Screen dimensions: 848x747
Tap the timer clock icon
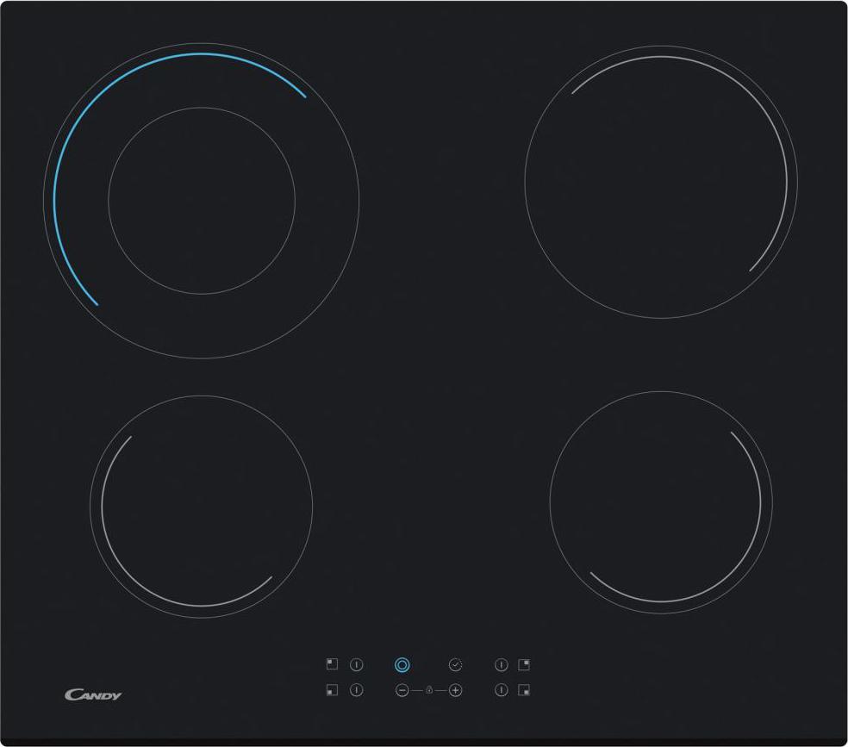[x=455, y=665]
